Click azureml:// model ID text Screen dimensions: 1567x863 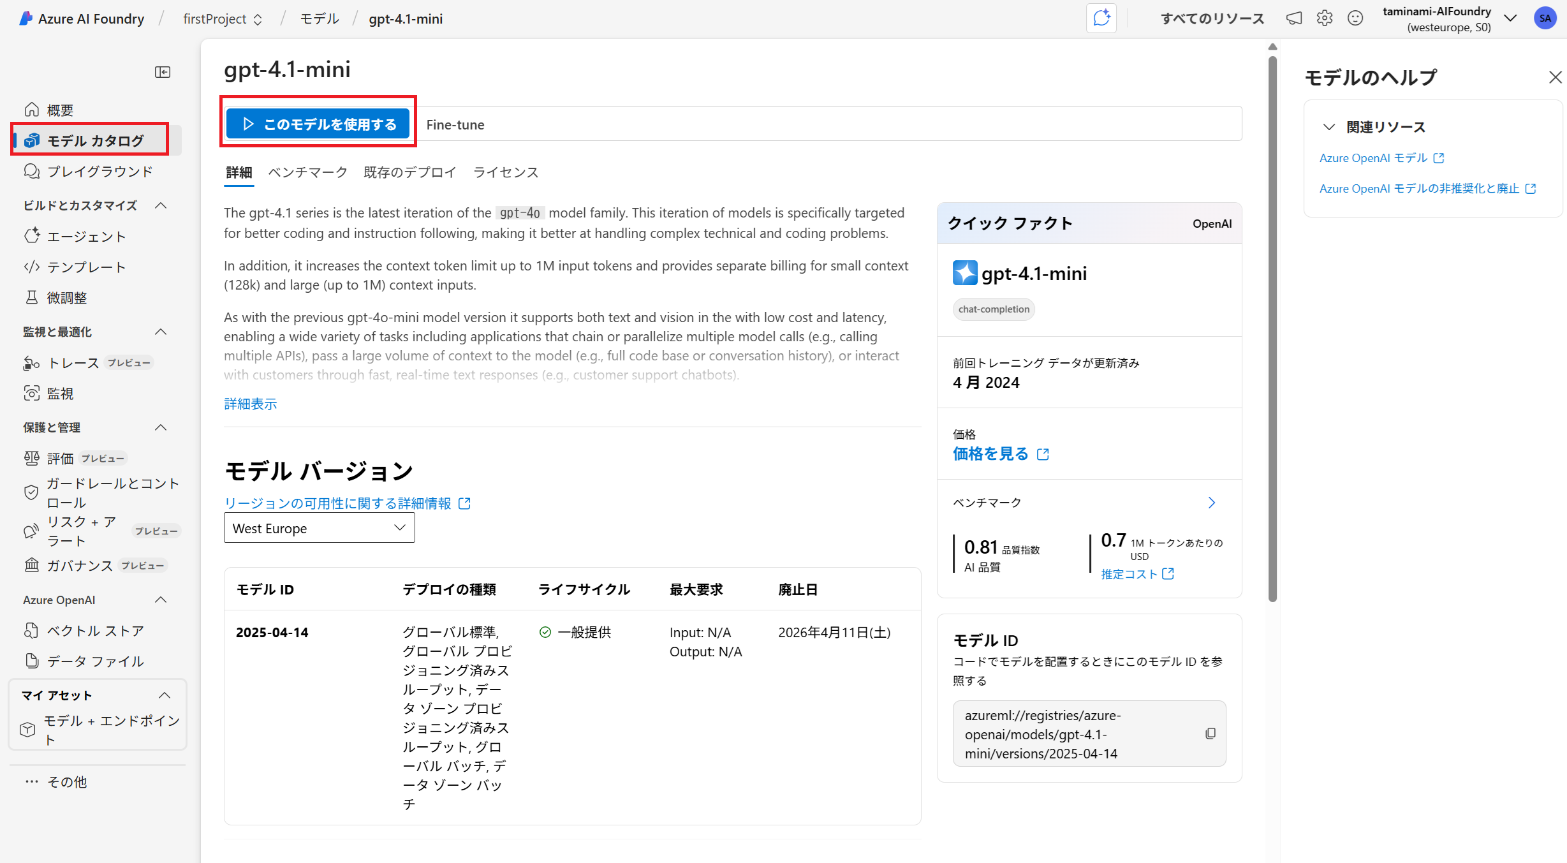pyautogui.click(x=1042, y=734)
